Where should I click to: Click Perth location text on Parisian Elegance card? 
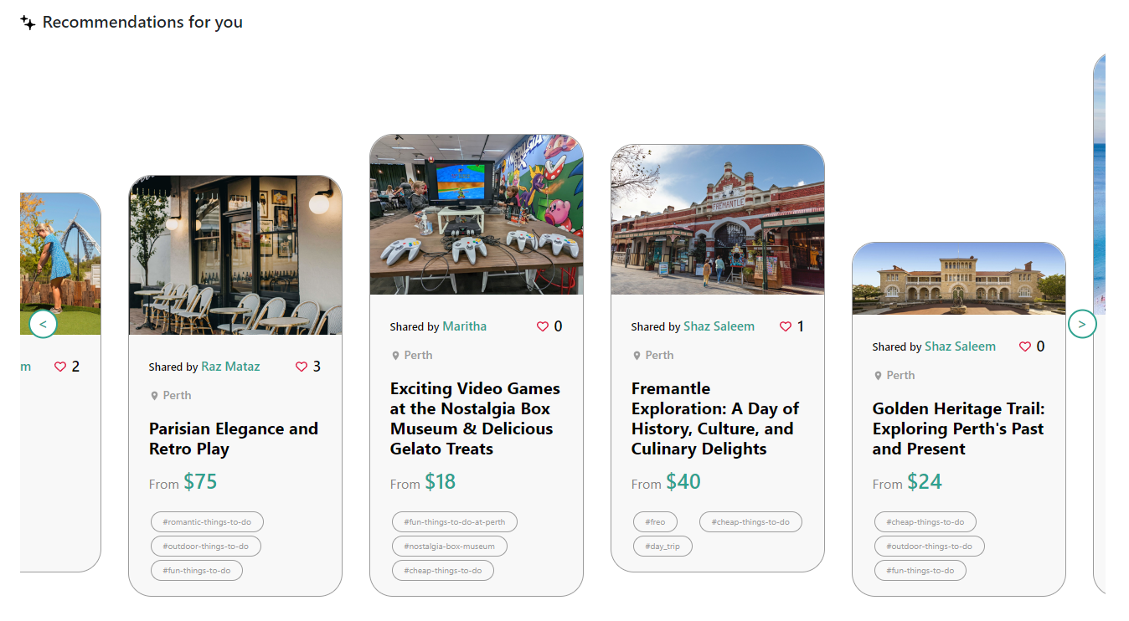click(177, 396)
